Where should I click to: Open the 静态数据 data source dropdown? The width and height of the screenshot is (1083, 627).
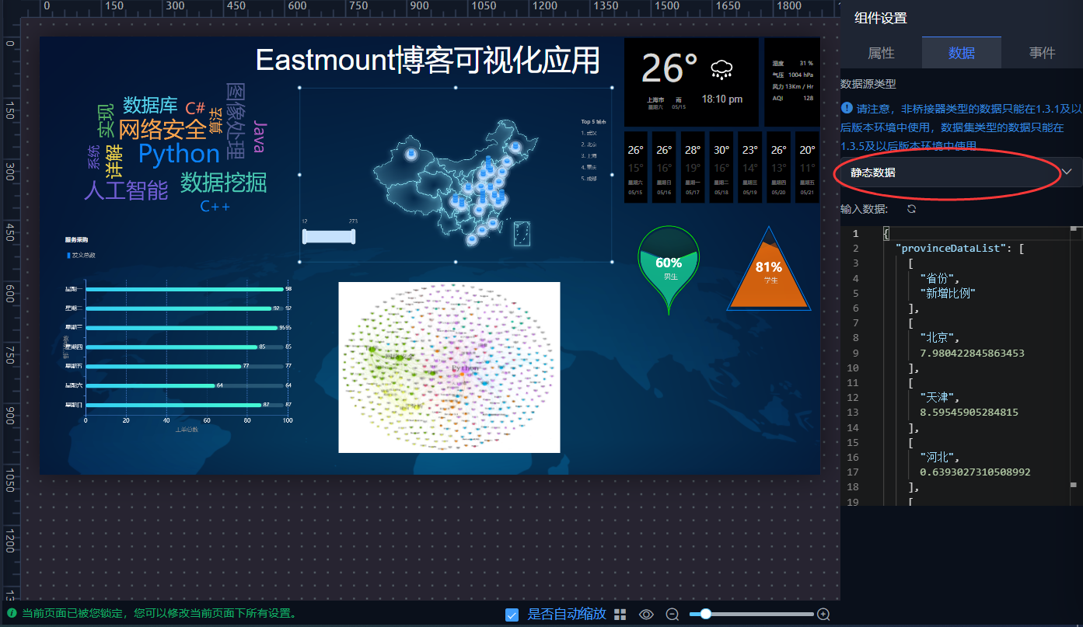click(x=961, y=172)
